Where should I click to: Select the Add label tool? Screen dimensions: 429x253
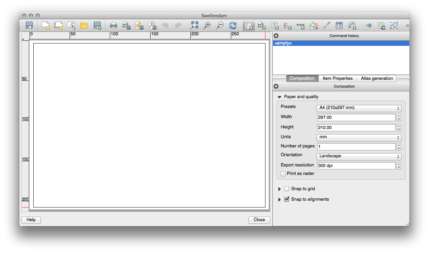[275, 25]
